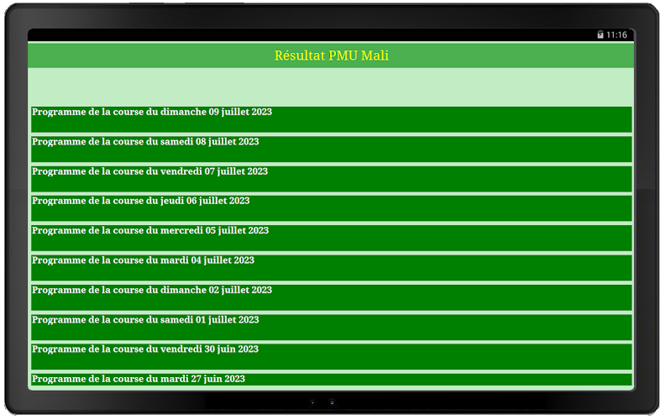Image resolution: width=666 pixels, height=420 pixels.
Task: Select the jeudi 06 juillet 2023 programme
Action: coord(331,208)
